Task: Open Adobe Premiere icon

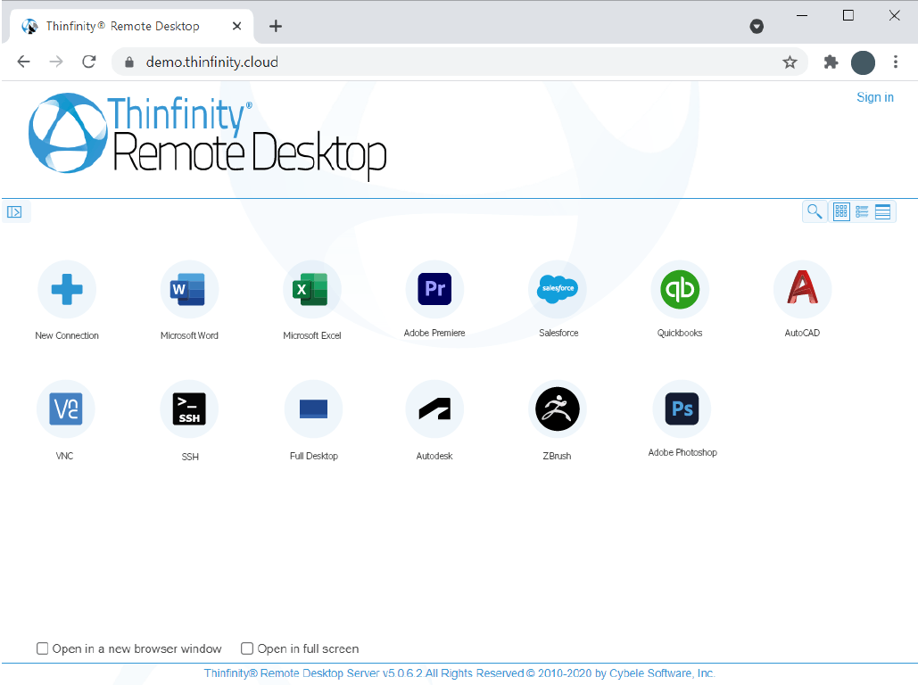Action: pos(434,289)
